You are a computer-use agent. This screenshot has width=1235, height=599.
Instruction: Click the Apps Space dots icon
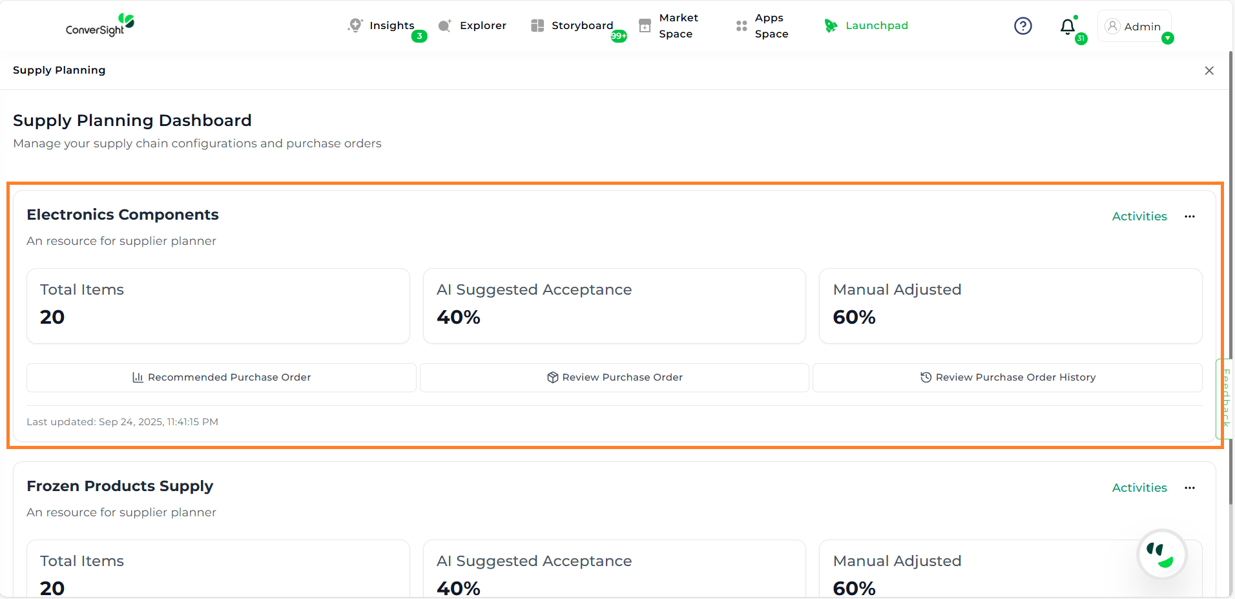click(742, 26)
